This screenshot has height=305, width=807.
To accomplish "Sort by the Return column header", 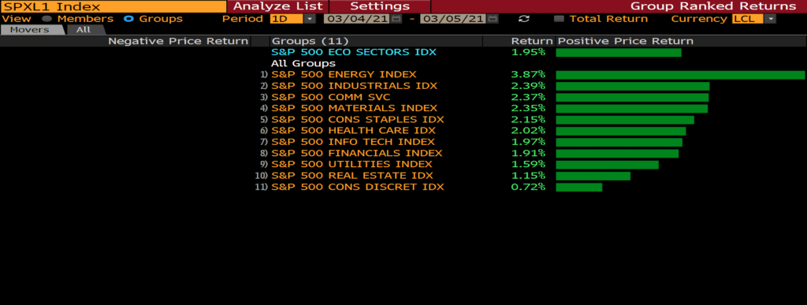I will tap(532, 41).
